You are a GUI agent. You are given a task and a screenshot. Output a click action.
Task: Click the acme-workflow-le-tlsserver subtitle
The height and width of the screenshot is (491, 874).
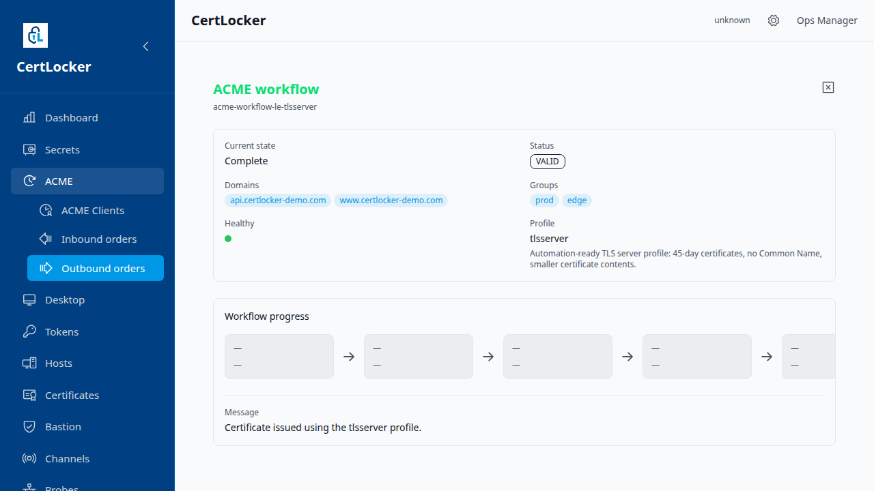[x=265, y=107]
